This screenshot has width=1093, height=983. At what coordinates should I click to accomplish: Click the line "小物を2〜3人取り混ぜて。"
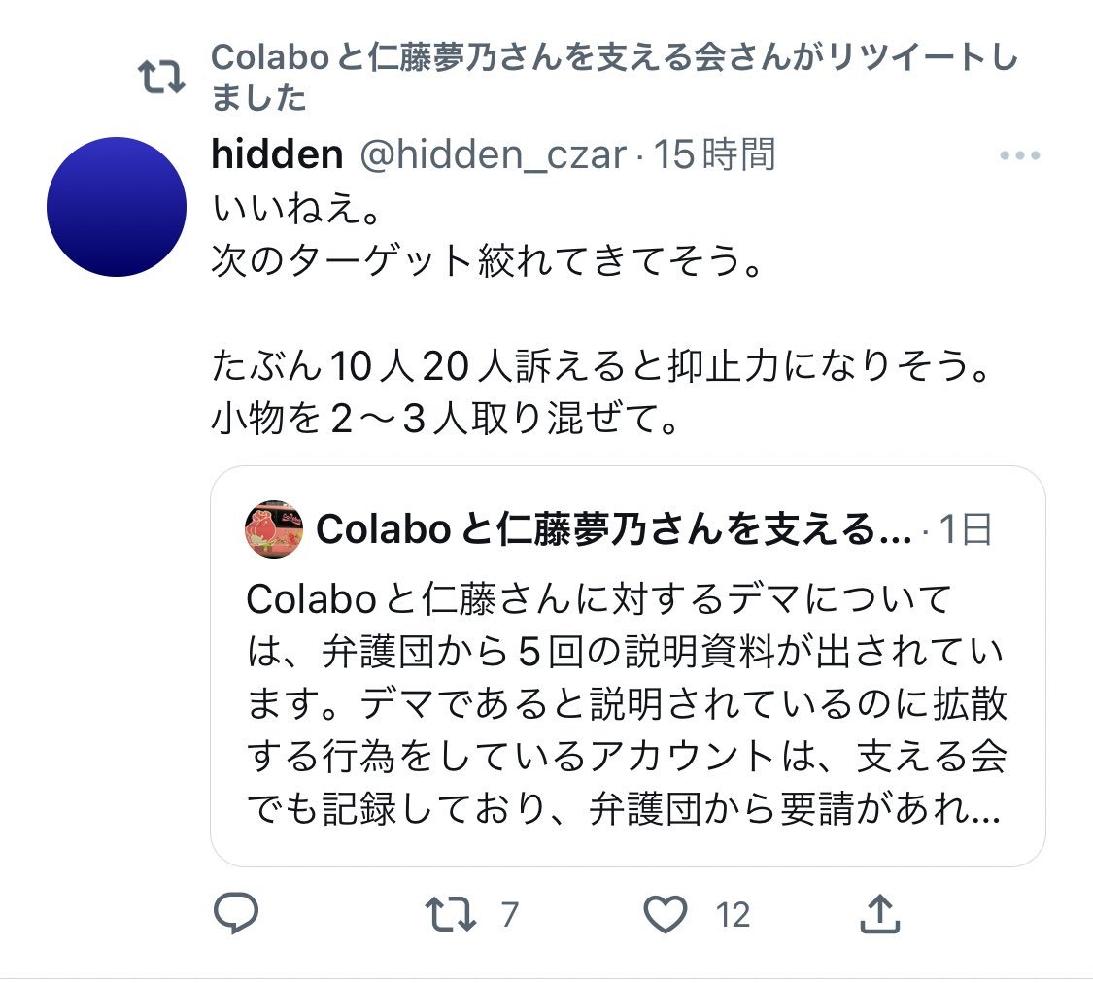pyautogui.click(x=445, y=419)
